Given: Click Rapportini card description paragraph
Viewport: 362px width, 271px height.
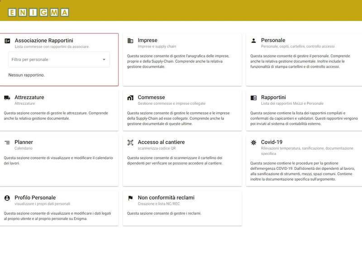Looking at the screenshot, I should tap(304, 118).
